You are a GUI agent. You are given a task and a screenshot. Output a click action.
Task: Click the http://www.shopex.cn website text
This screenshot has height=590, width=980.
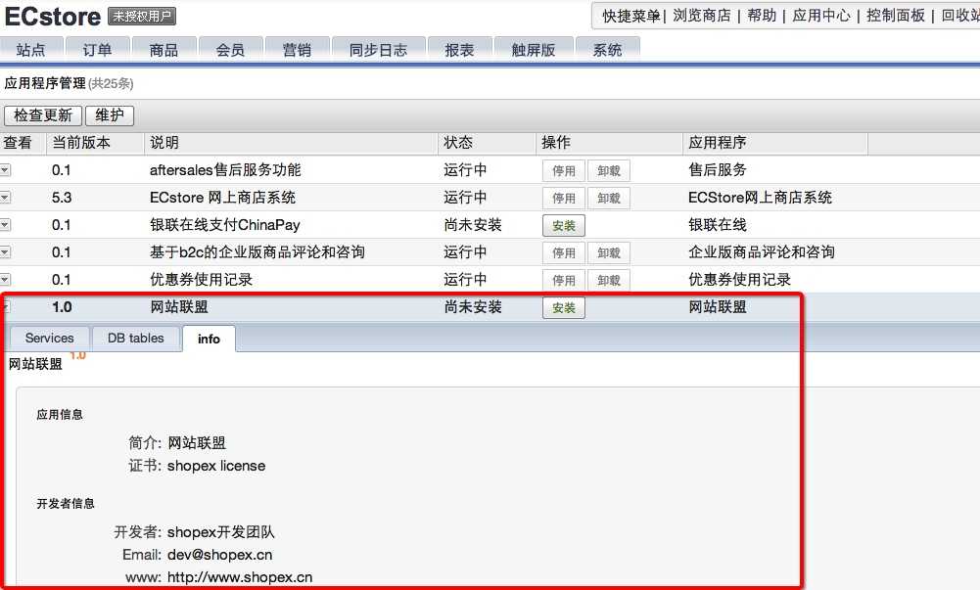(240, 577)
